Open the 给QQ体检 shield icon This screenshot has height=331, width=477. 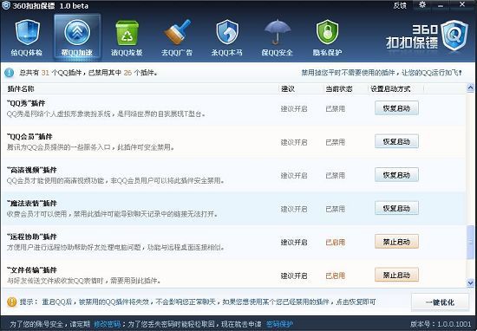pyautogui.click(x=27, y=33)
